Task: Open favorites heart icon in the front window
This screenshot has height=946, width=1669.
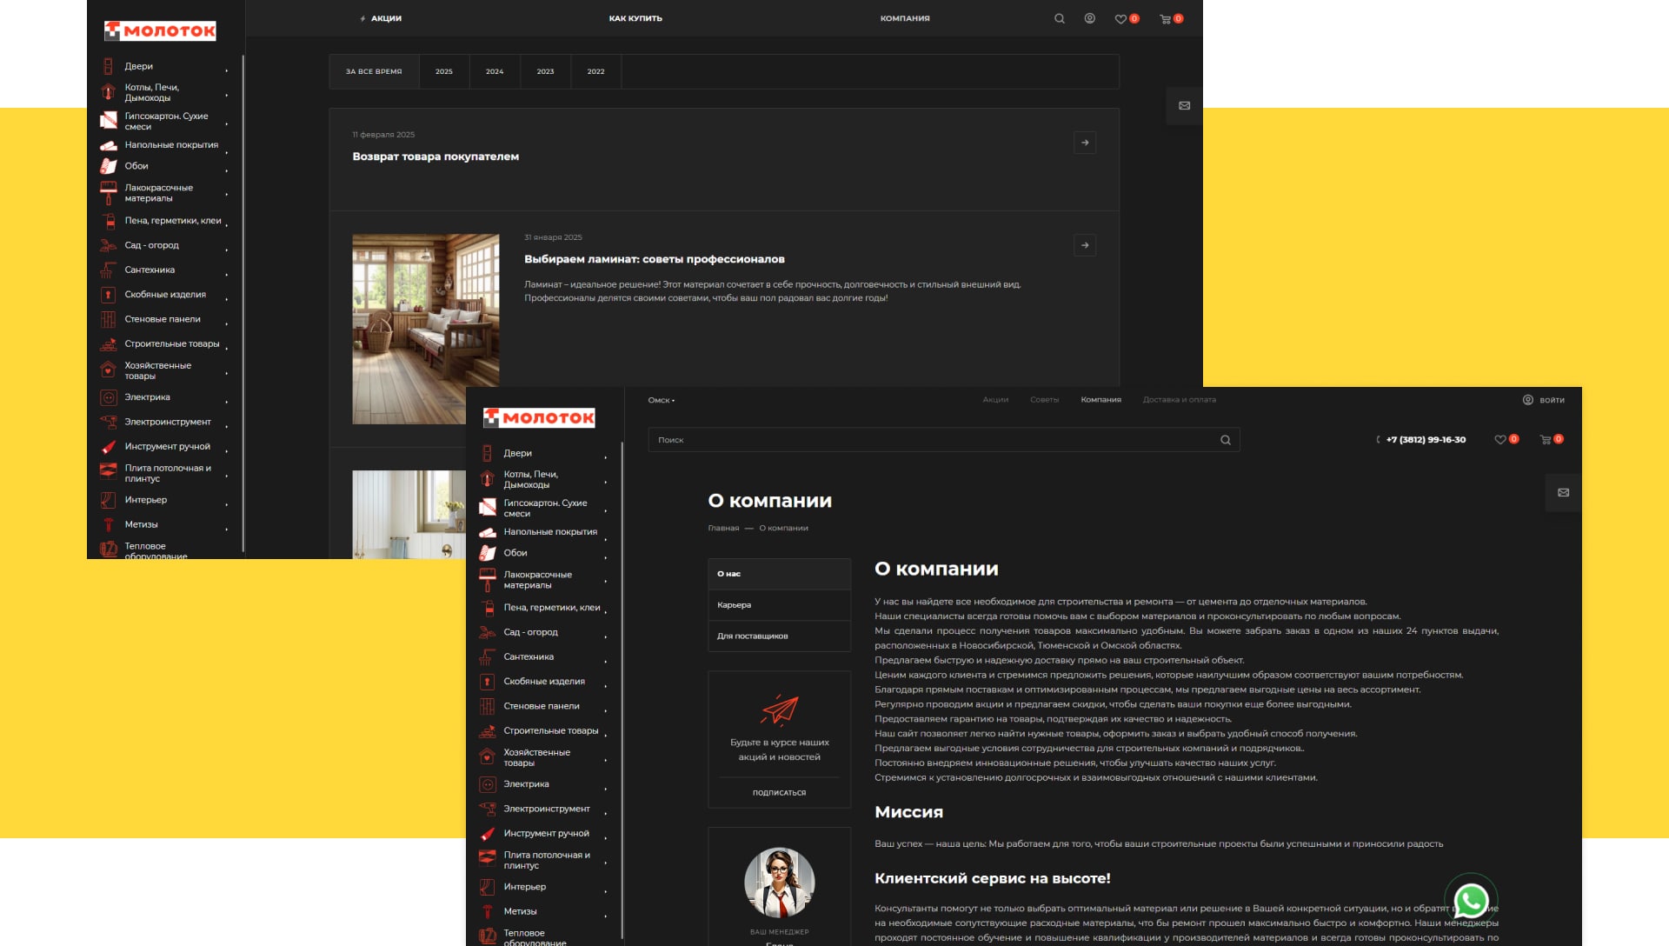Action: [x=1499, y=440]
